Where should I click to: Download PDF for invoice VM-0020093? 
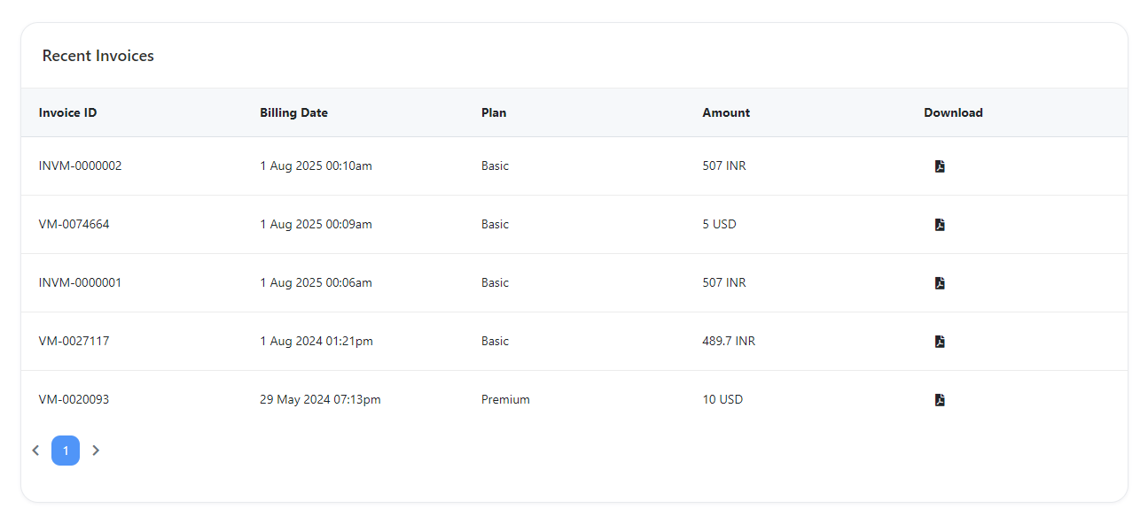(x=940, y=400)
